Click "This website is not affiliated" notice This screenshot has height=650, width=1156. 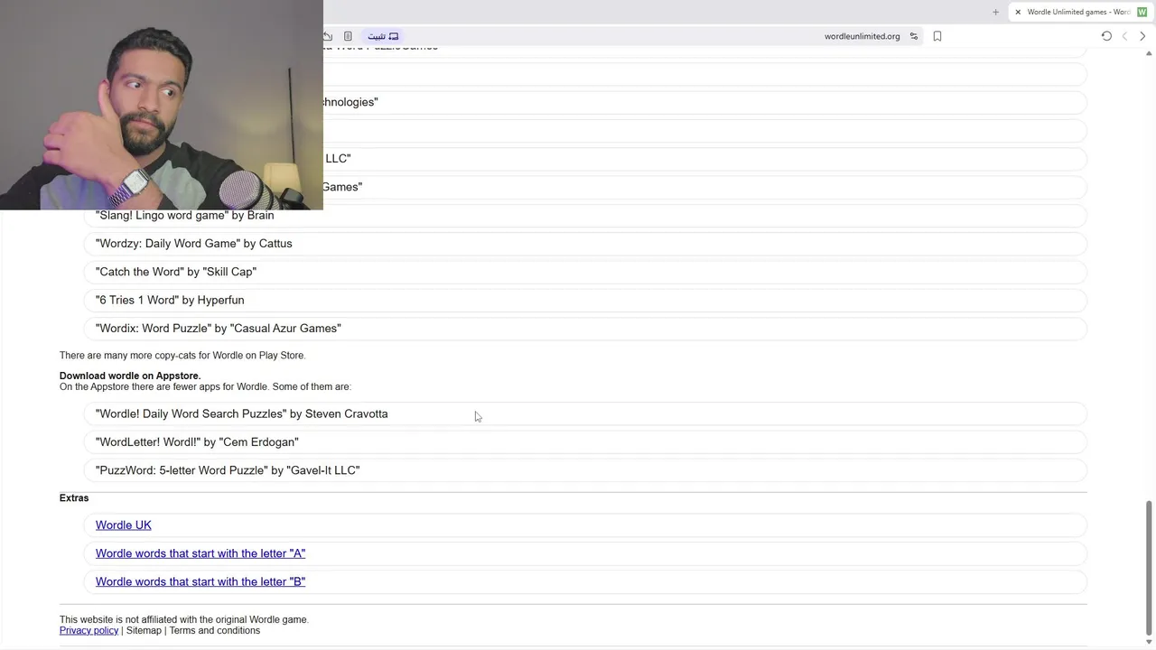184,619
